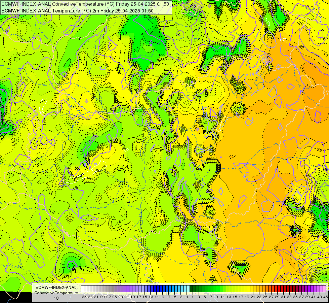The width and height of the screenshot is (329, 303).
Task: Select the magenta swatch above legend label 39
Action: (306, 289)
